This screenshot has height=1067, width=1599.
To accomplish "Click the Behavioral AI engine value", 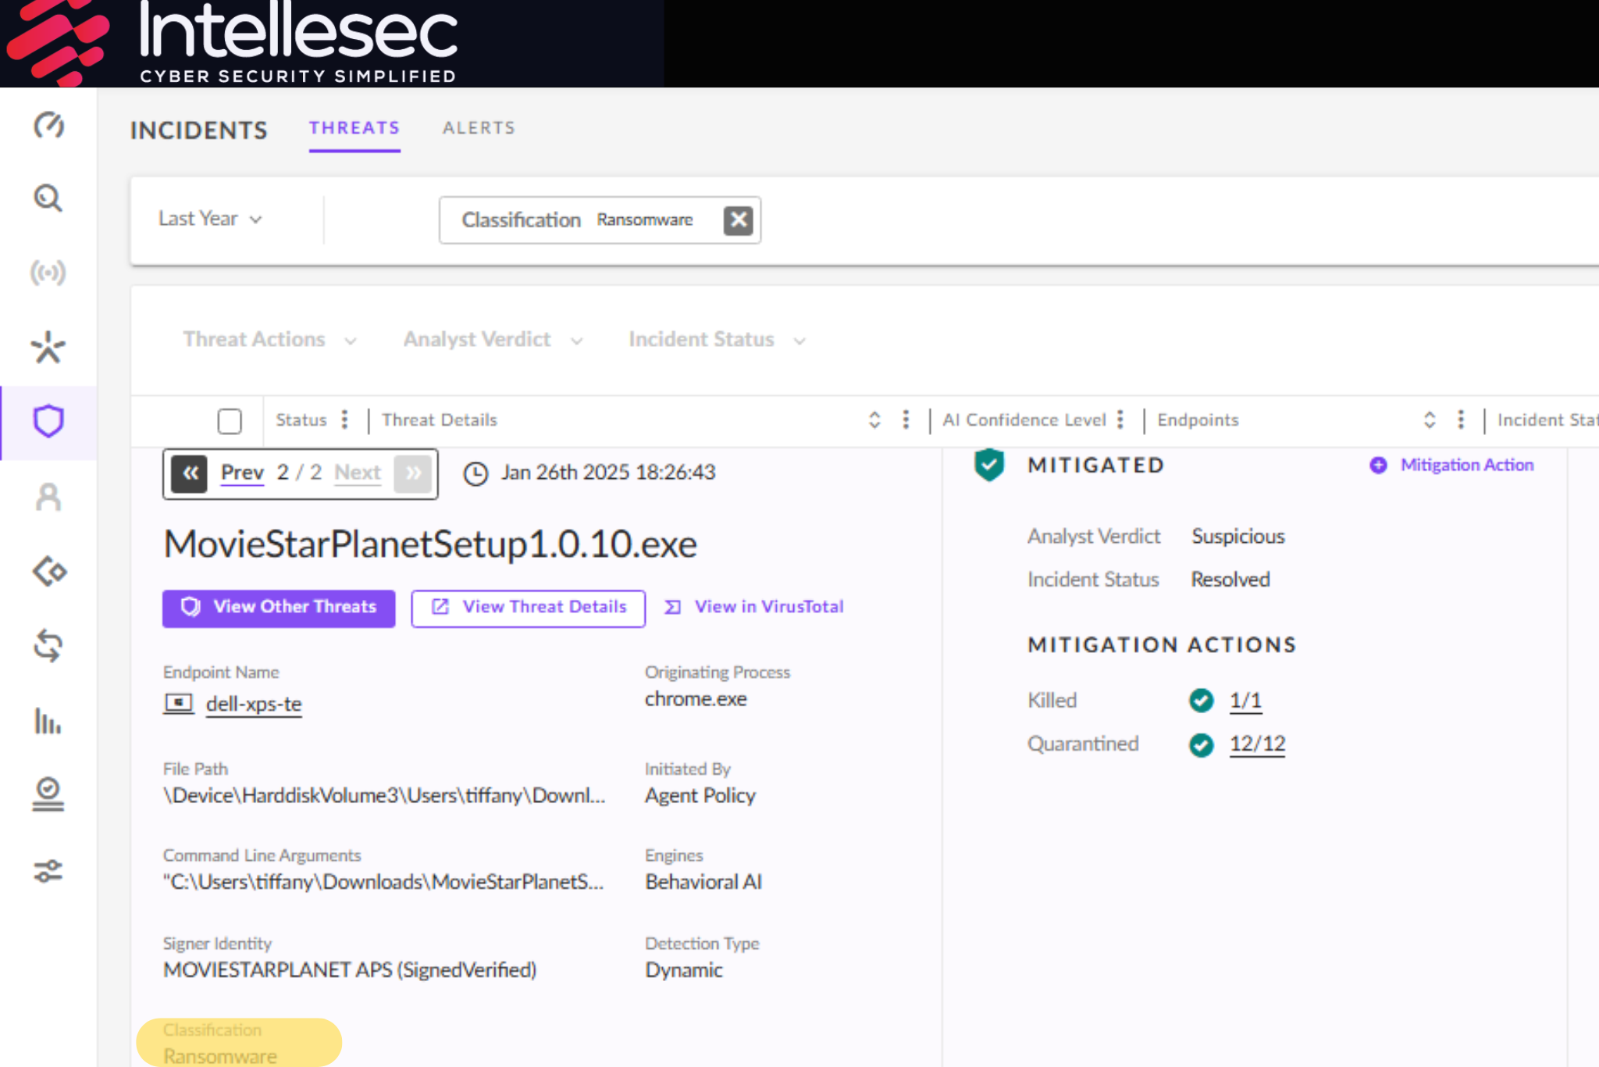I will tap(703, 882).
